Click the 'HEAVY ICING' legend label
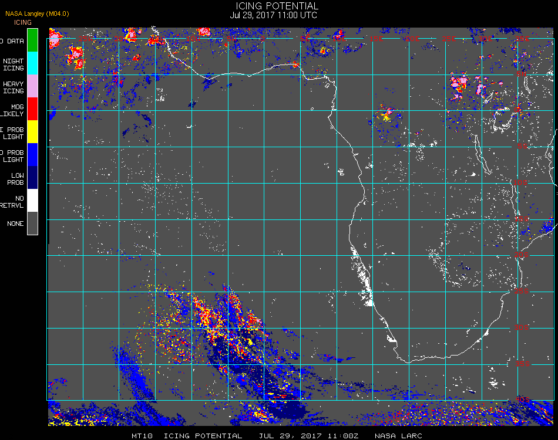Viewport: 558px width, 440px height. [x=13, y=87]
